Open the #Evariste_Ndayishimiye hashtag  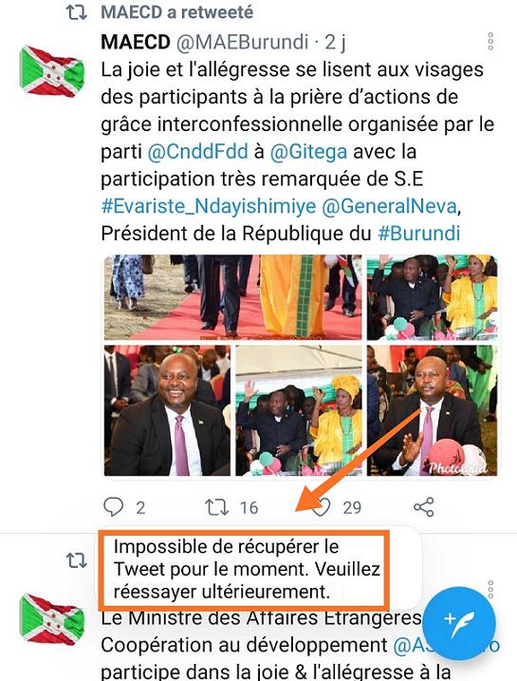pos(208,206)
